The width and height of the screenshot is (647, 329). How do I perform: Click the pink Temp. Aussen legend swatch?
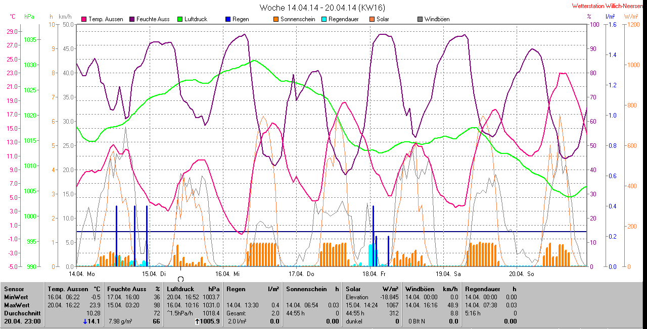click(x=84, y=19)
